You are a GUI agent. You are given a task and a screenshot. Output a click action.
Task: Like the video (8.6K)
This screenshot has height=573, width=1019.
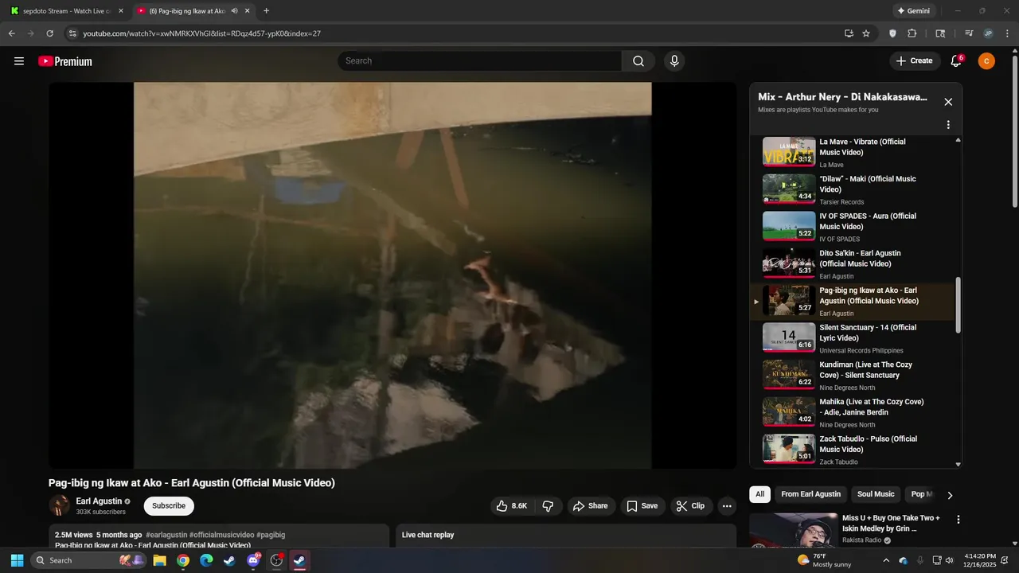pos(512,506)
